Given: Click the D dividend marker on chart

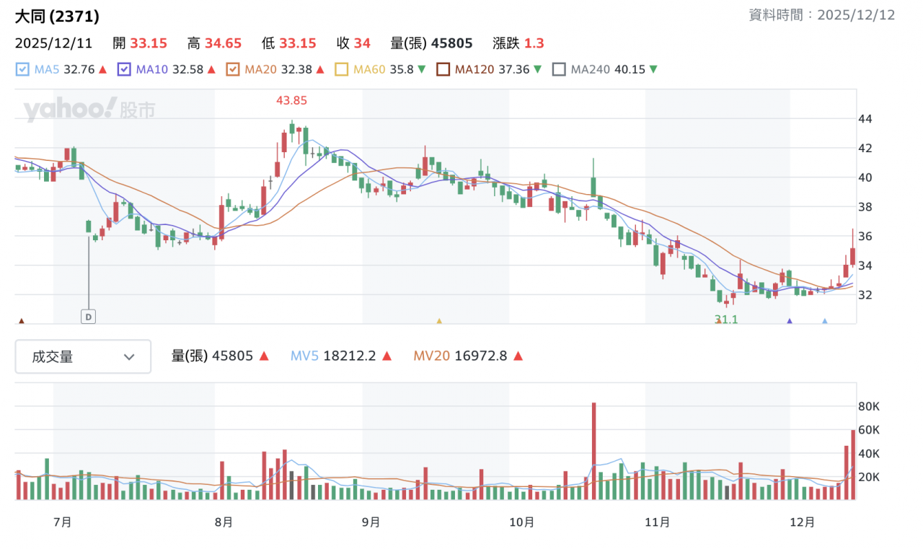Looking at the screenshot, I should coord(88,317).
